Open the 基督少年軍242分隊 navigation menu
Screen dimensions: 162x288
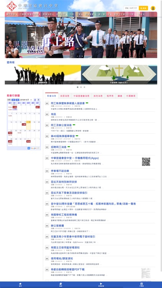[124, 14]
